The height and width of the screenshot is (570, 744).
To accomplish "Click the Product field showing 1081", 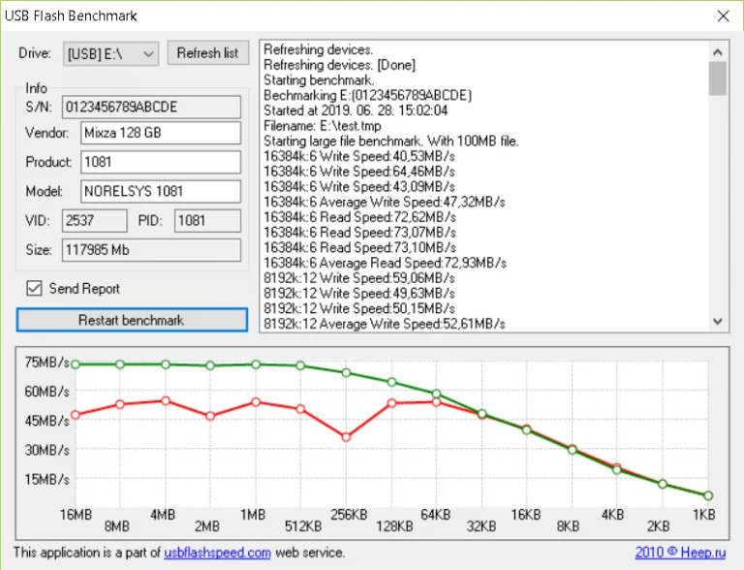I will tap(160, 162).
